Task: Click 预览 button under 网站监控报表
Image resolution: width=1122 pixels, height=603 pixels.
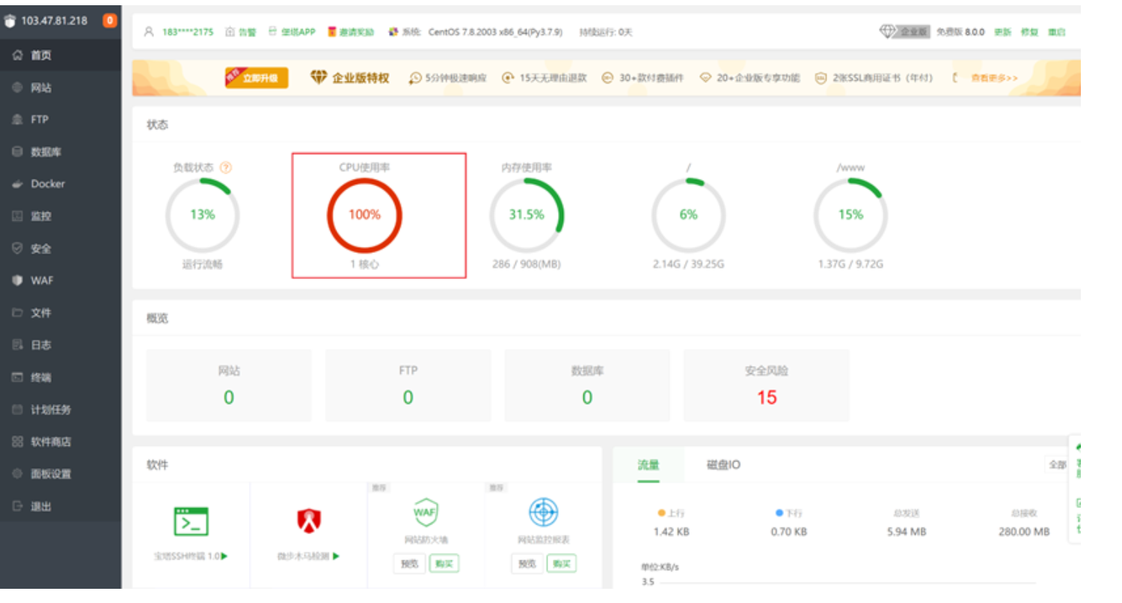Action: click(527, 564)
